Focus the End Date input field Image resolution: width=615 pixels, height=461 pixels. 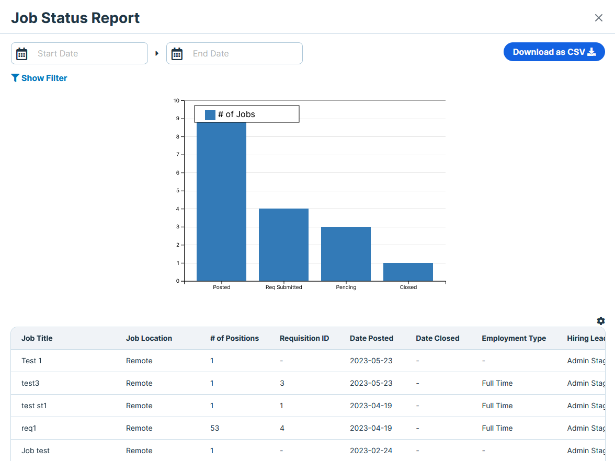tap(243, 53)
